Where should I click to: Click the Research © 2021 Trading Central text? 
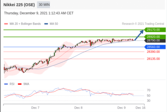(143, 24)
